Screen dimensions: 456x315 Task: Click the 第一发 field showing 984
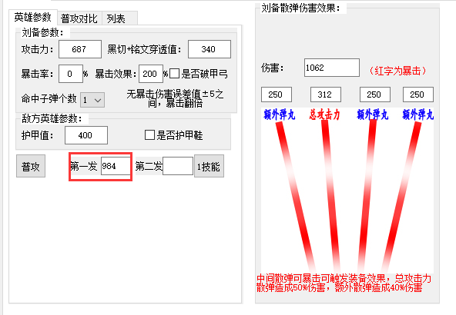pos(116,166)
